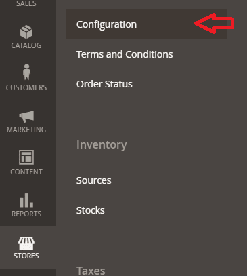247x276 pixels.
Task: Open the Order Status page
Action: coord(104,84)
